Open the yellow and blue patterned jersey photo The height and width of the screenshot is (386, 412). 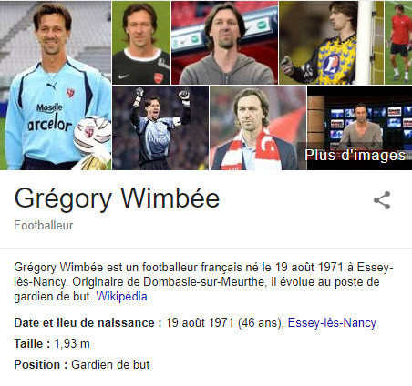(x=331, y=43)
